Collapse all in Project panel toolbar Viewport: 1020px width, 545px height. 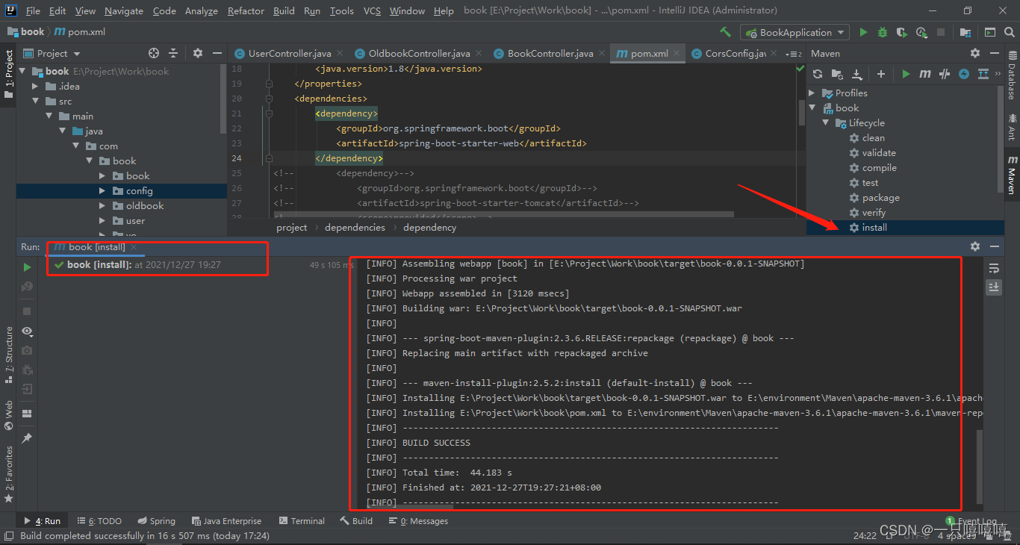click(173, 53)
